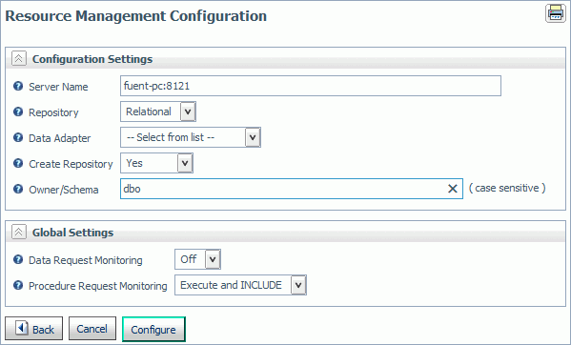571x345 pixels.
Task: Click into the Server Name field
Action: 311,86
